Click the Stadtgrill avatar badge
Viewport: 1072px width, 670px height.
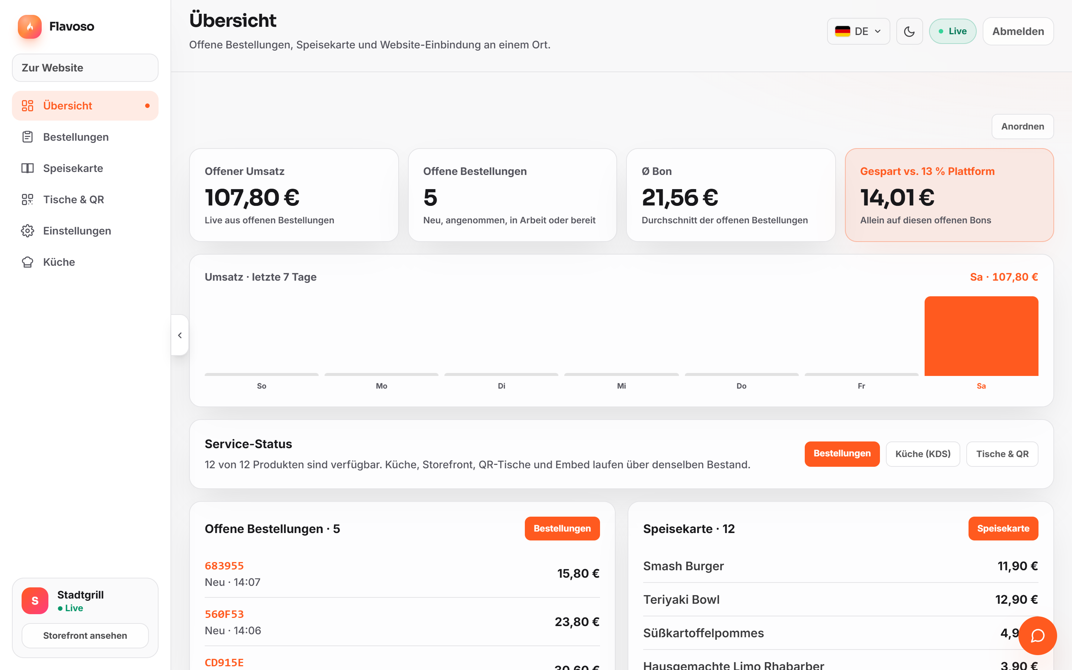[35, 601]
